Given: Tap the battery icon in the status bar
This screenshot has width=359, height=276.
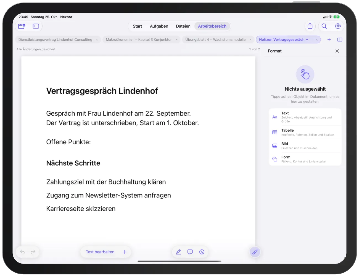Looking at the screenshot, I should (337, 17).
